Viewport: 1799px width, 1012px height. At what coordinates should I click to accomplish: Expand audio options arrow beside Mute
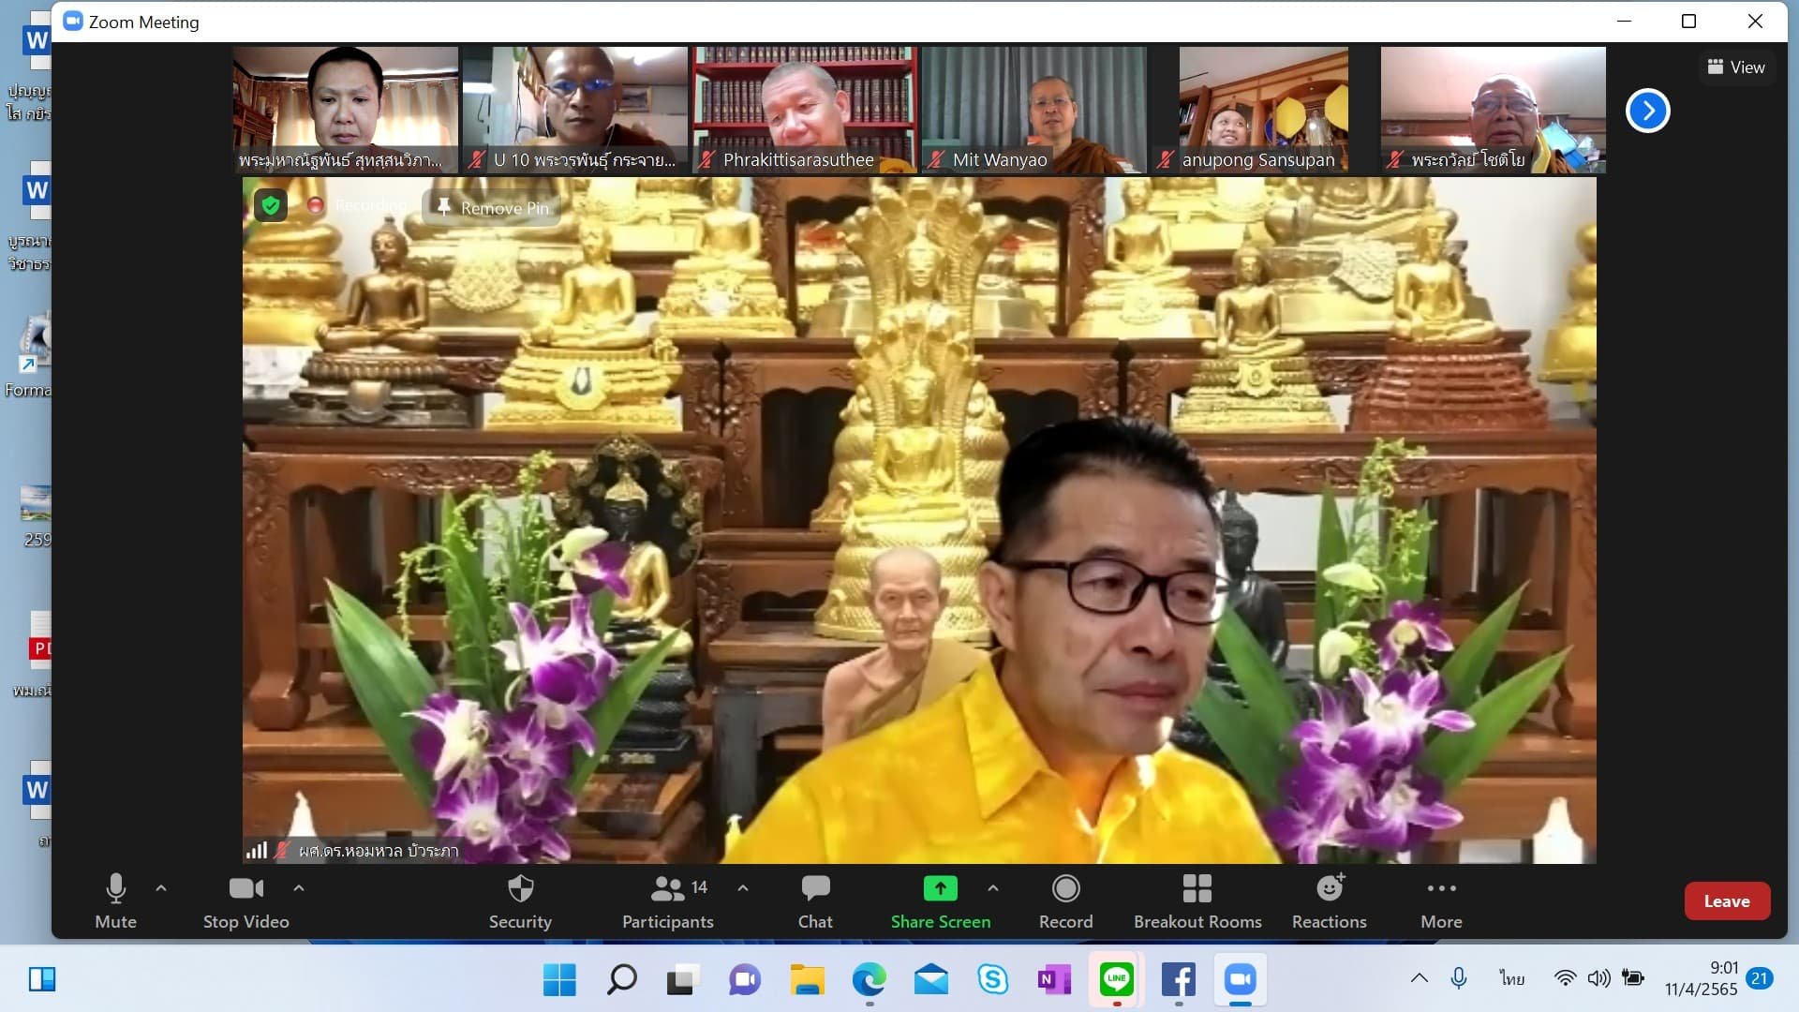pyautogui.click(x=161, y=887)
